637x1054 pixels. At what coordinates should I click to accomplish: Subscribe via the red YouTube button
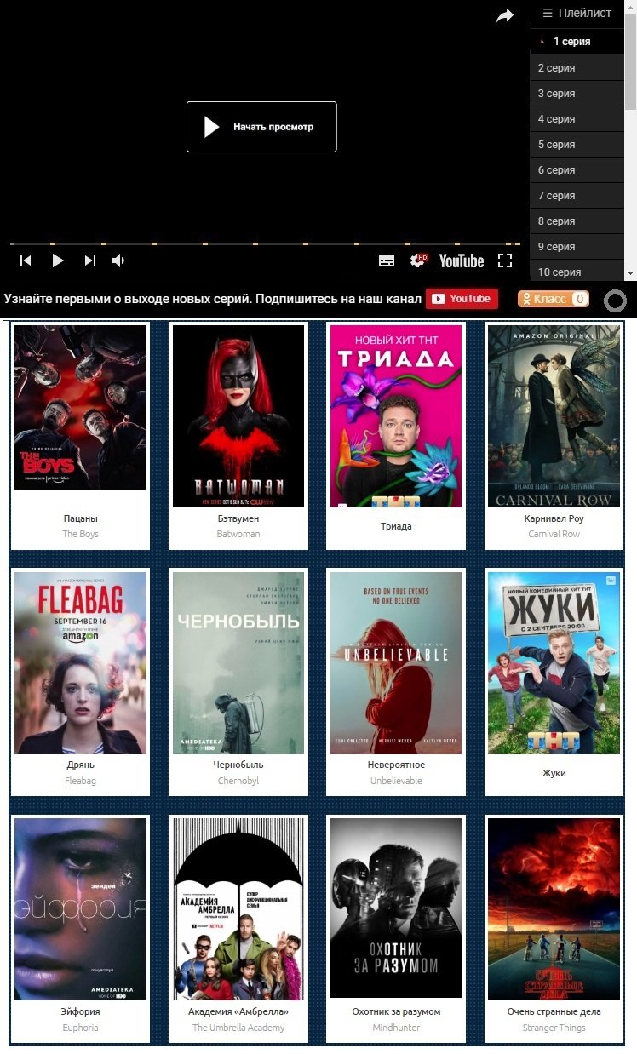tap(462, 299)
